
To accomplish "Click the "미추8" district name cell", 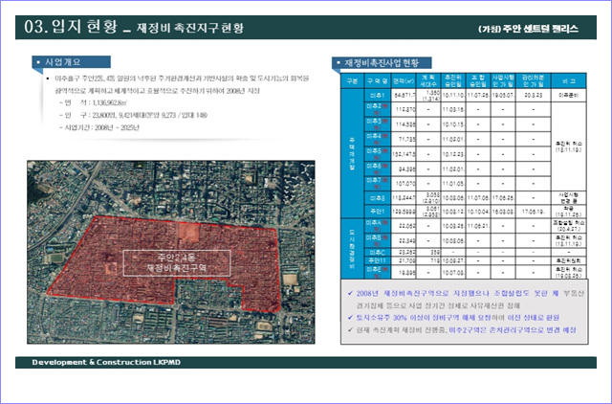I will pyautogui.click(x=378, y=198).
